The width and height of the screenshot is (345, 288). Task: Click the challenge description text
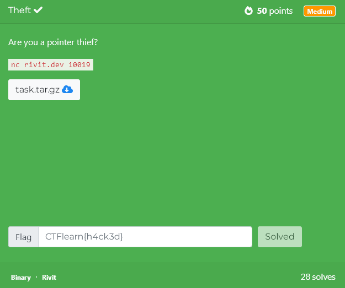coord(53,42)
